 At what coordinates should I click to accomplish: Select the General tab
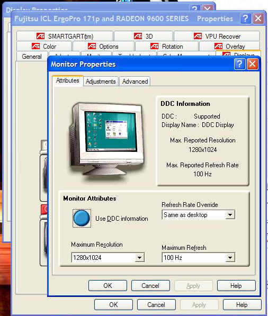click(32, 57)
